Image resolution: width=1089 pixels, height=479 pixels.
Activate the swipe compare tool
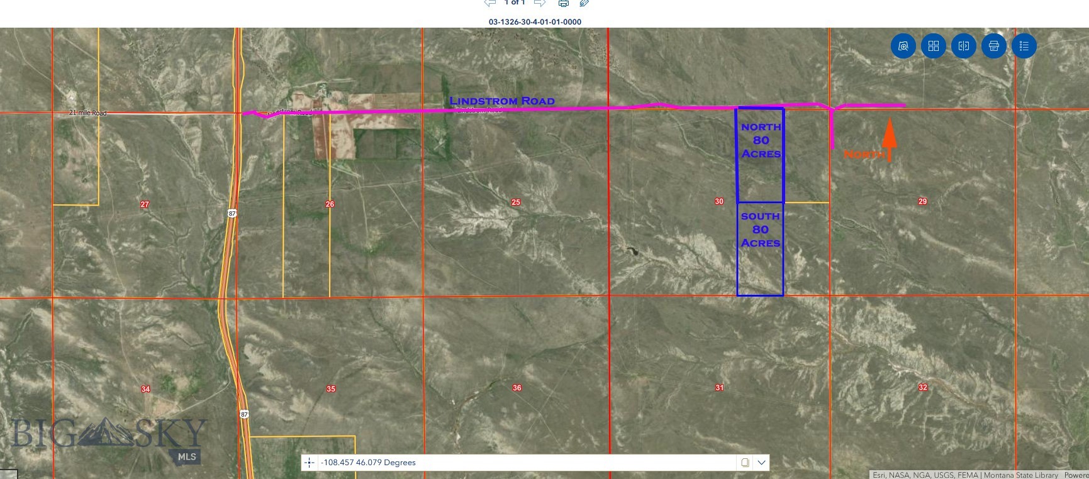[x=963, y=46]
